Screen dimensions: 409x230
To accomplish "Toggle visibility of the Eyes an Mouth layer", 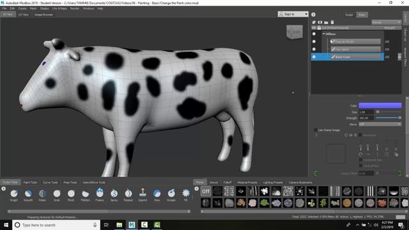I will pyautogui.click(x=314, y=42).
